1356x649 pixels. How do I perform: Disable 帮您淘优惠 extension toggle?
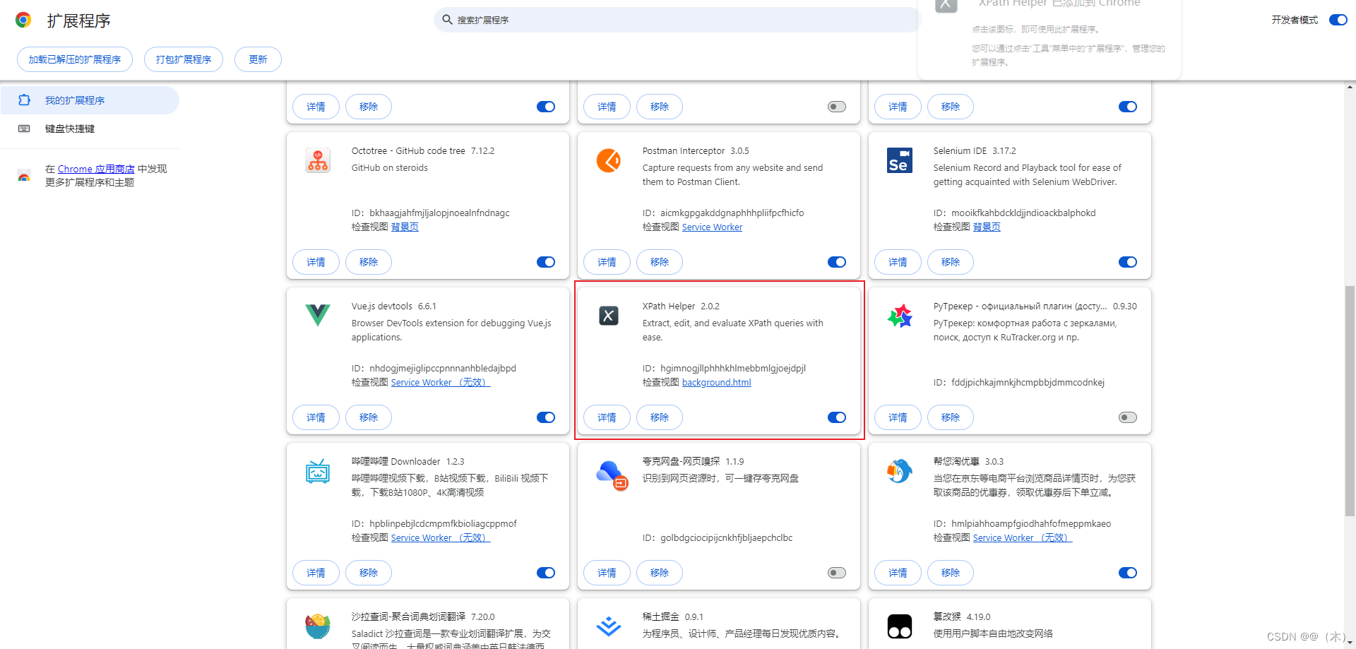coord(1128,573)
